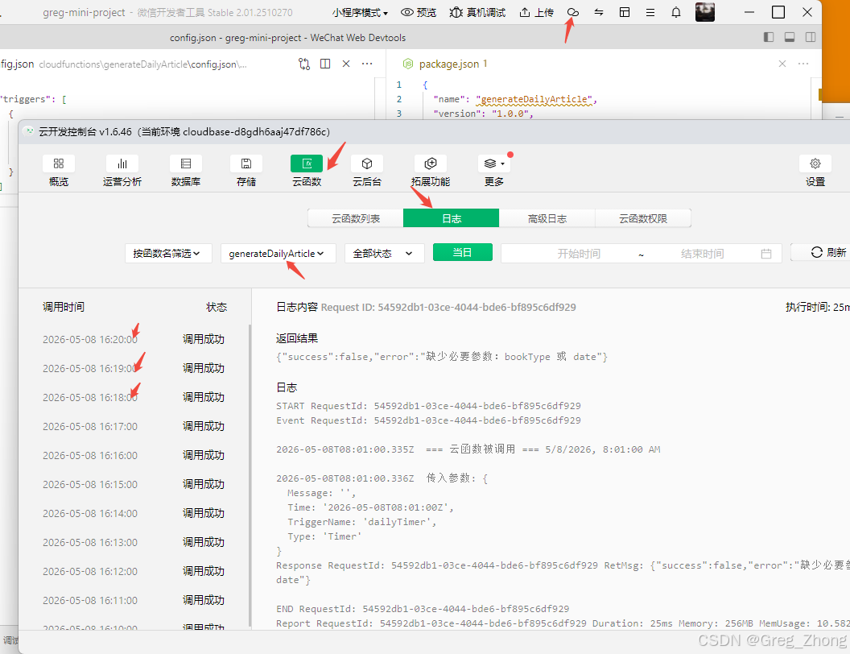Select log entry 2026-05-08 16:13:00
Viewport: 850px width, 654px height.
(134, 542)
